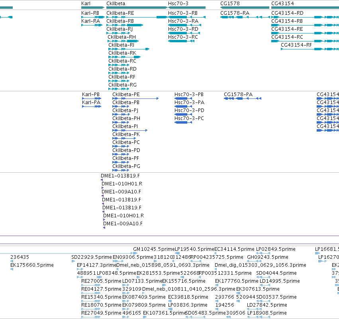The width and height of the screenshot is (339, 319).
Task: Select transcript label CkIIbeta-RF
Action: [122, 77]
